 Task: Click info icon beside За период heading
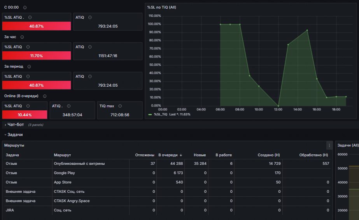click(x=29, y=66)
